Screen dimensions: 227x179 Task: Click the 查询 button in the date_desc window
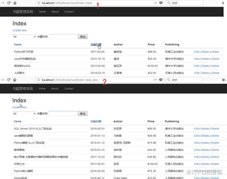click(83, 113)
